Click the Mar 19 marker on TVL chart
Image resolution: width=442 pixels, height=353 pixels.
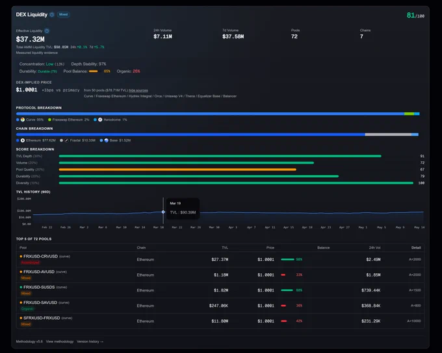tap(163, 212)
